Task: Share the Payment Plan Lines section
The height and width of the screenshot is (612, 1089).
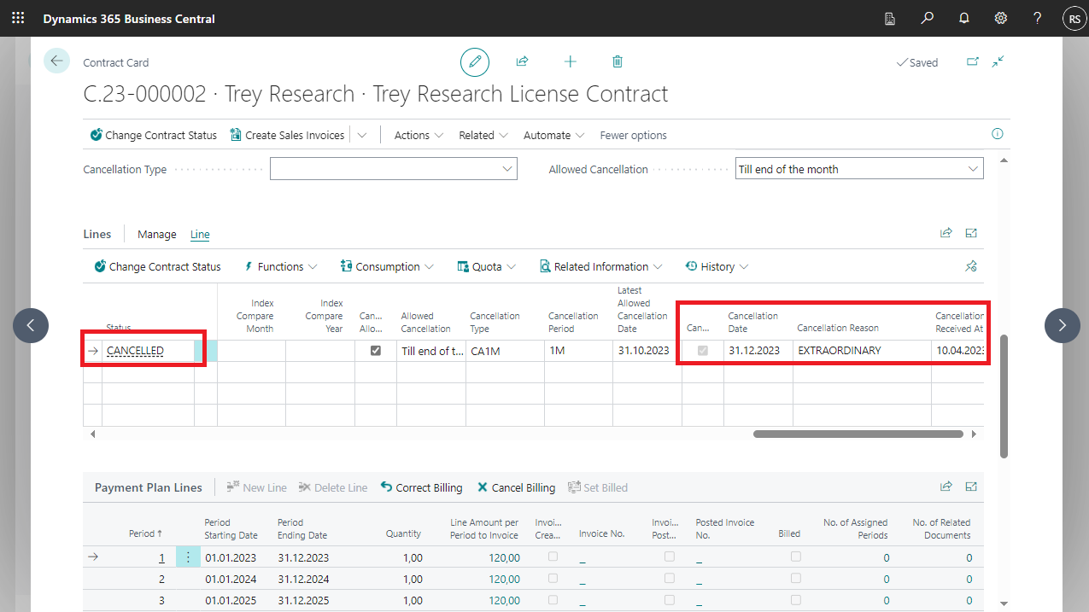Action: tap(946, 487)
